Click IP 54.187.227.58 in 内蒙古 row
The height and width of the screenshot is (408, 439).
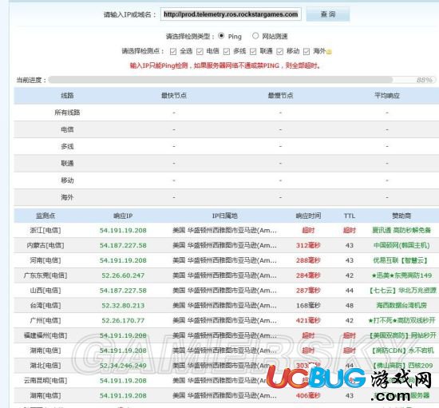pos(123,246)
